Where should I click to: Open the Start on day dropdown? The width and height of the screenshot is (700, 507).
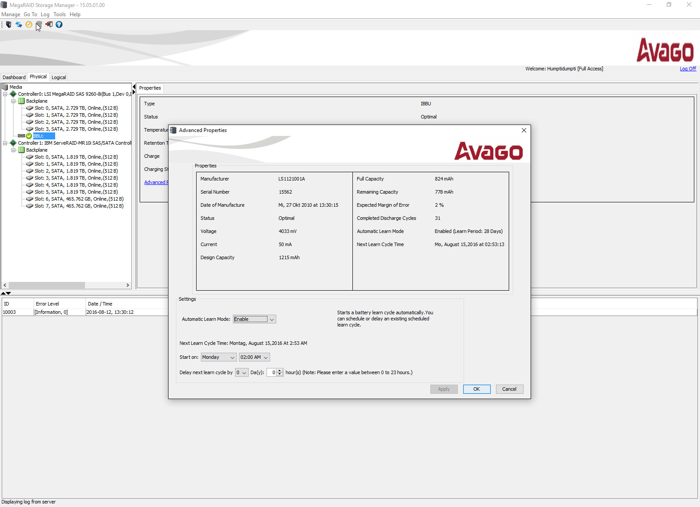tap(232, 358)
